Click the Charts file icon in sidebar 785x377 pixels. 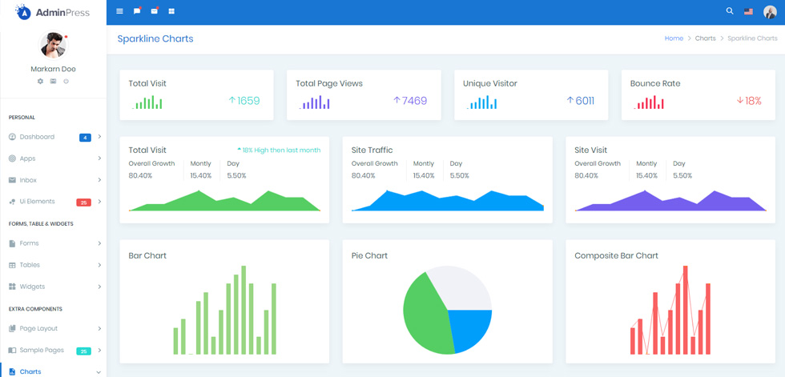pyautogui.click(x=13, y=371)
